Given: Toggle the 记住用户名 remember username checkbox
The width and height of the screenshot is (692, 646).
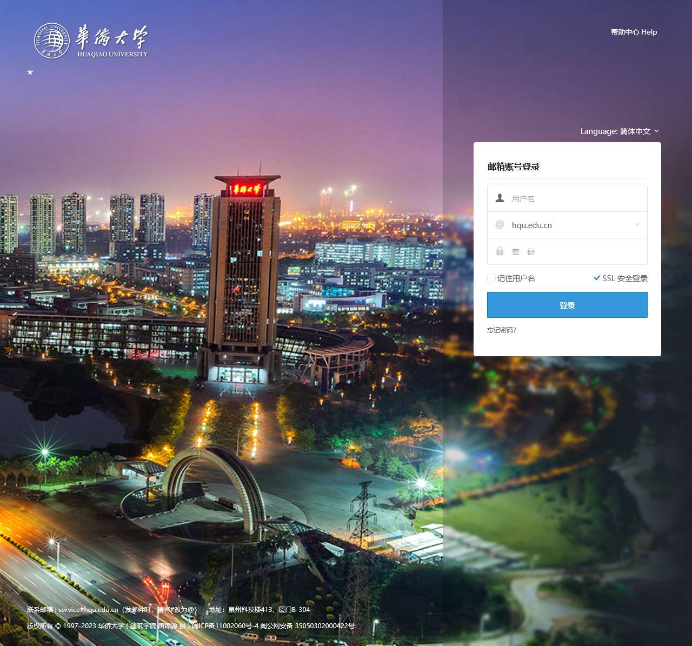Looking at the screenshot, I should 491,278.
